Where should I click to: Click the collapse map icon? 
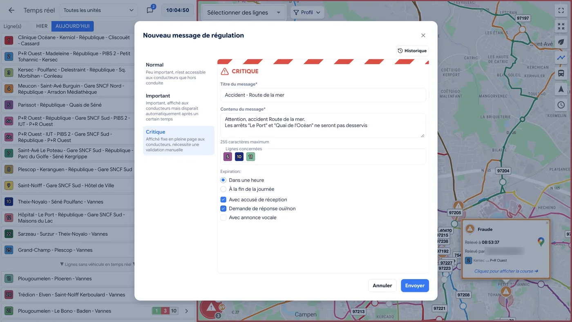pos(561,26)
